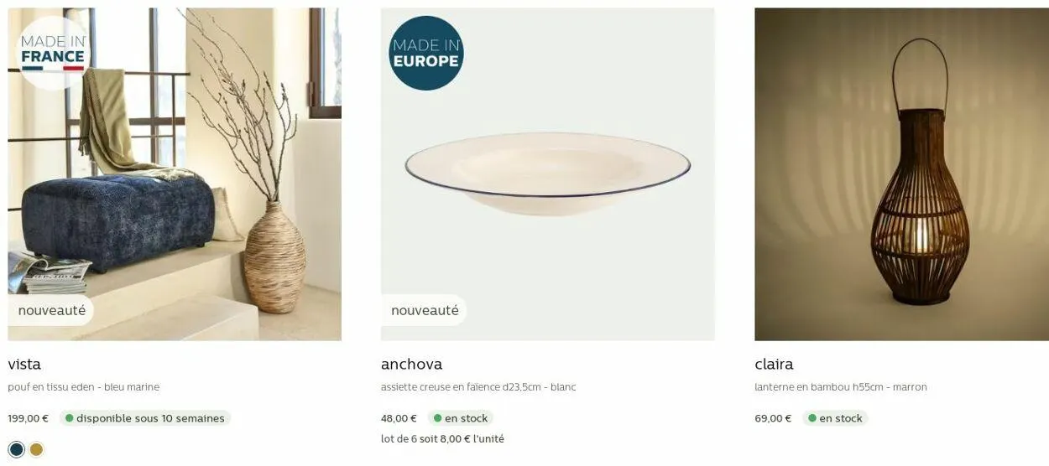Screen dimensions: 1049x466
Task: Select the mustard yellow color swatch
Action: [36, 449]
